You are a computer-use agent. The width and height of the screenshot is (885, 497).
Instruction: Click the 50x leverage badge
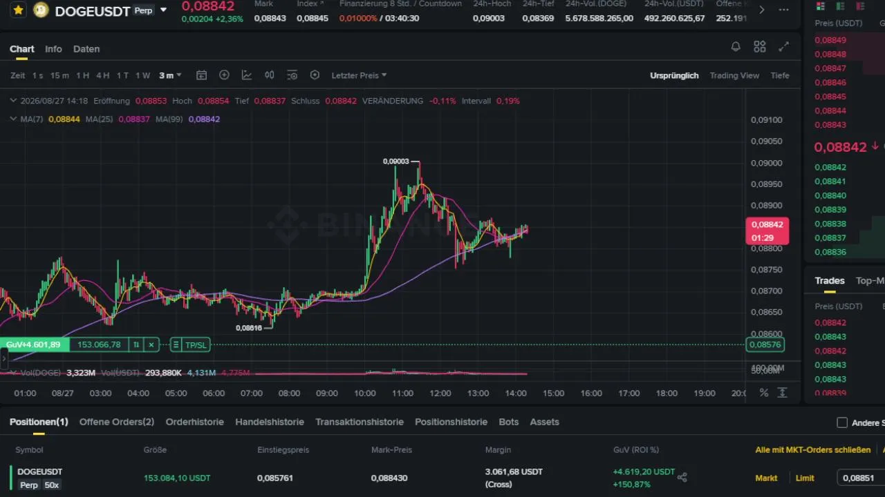coord(52,485)
